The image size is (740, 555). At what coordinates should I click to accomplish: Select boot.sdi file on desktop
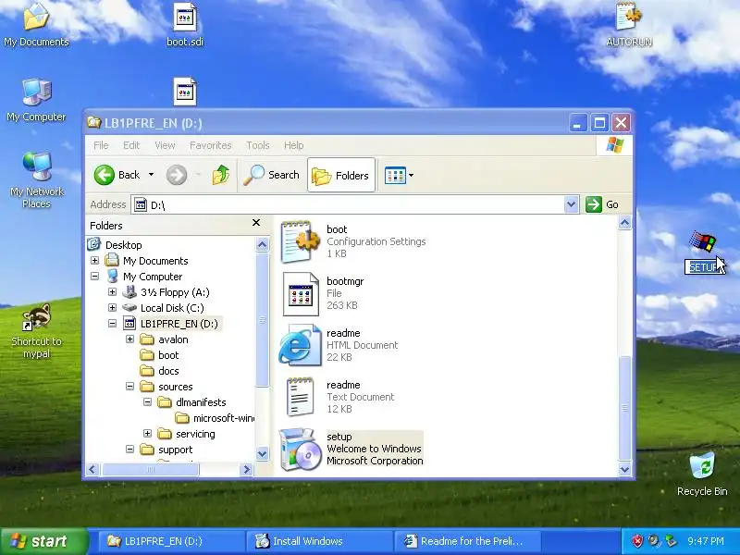click(184, 25)
